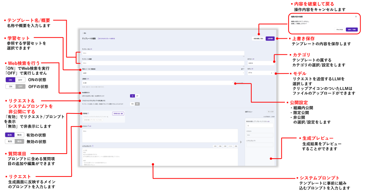Expand the 公開設定 dropdown
This screenshot has height=193, width=367.
pyautogui.click(x=158, y=83)
